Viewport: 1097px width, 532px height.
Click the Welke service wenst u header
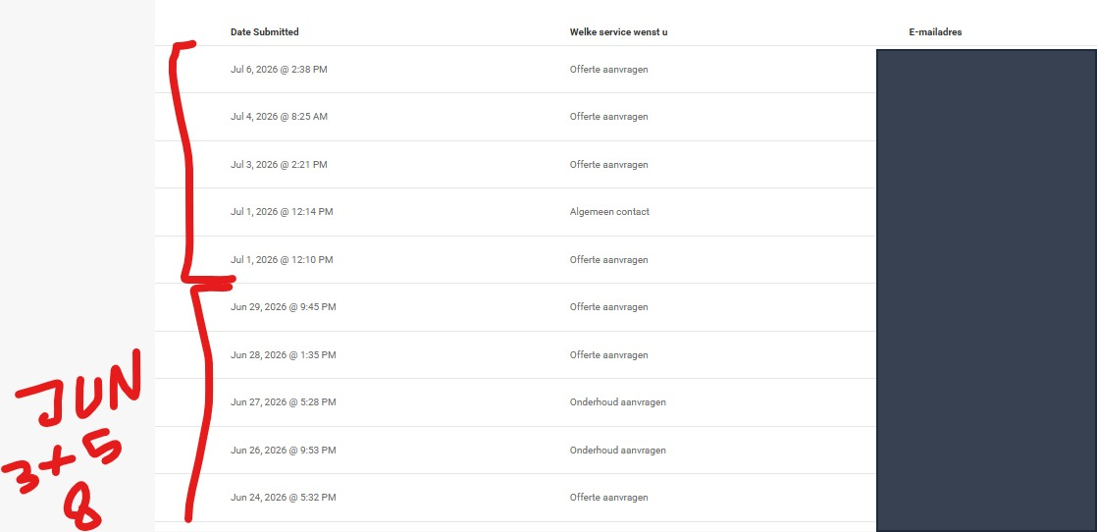point(618,32)
